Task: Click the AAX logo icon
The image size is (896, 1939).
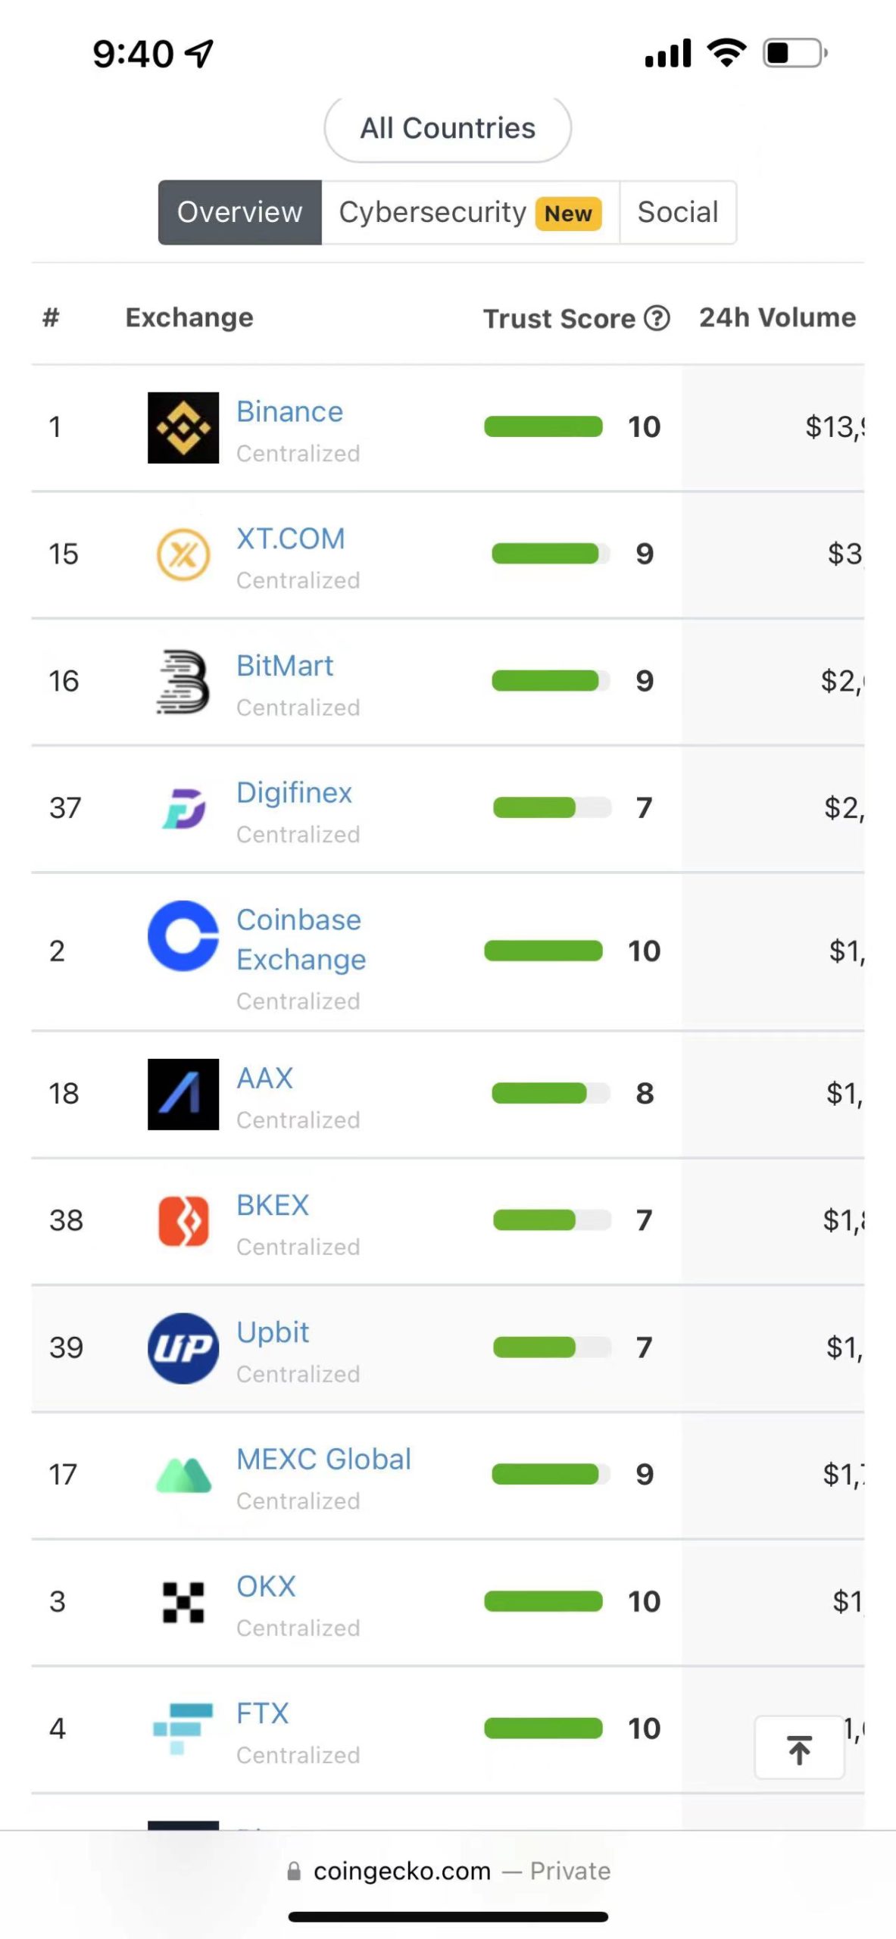Action: (x=183, y=1094)
